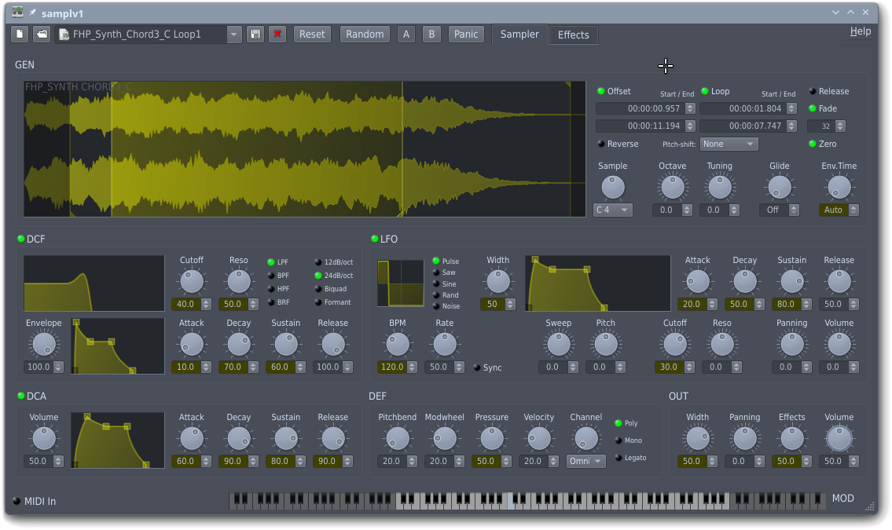Viewport: 892px width, 530px height.
Task: Click the DCF Cutoff knob
Action: (x=192, y=281)
